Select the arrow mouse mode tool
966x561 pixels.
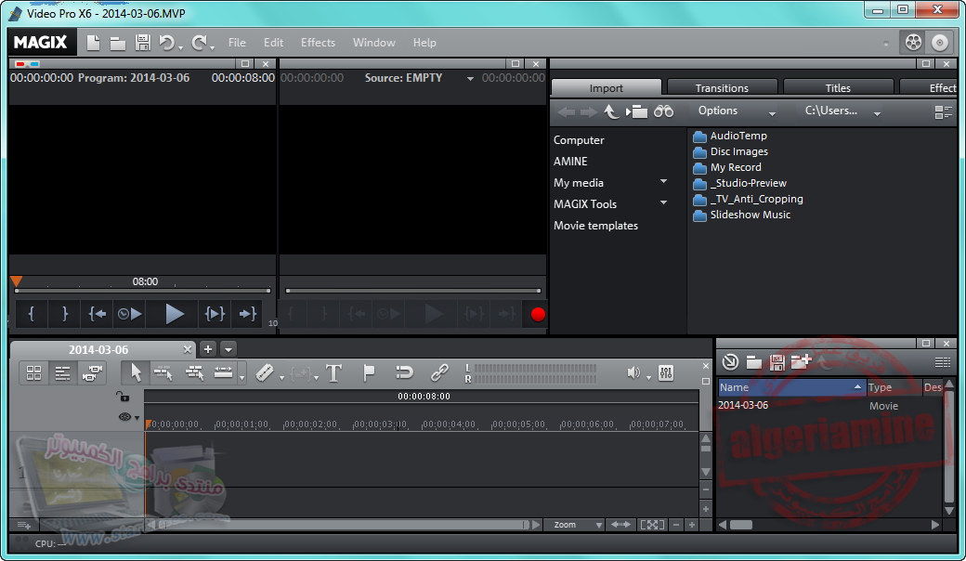(x=137, y=372)
